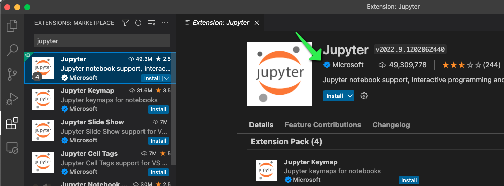The image size is (504, 186).
Task: Click the Jupyter Keymap icon in sidebar list
Action: point(43,99)
